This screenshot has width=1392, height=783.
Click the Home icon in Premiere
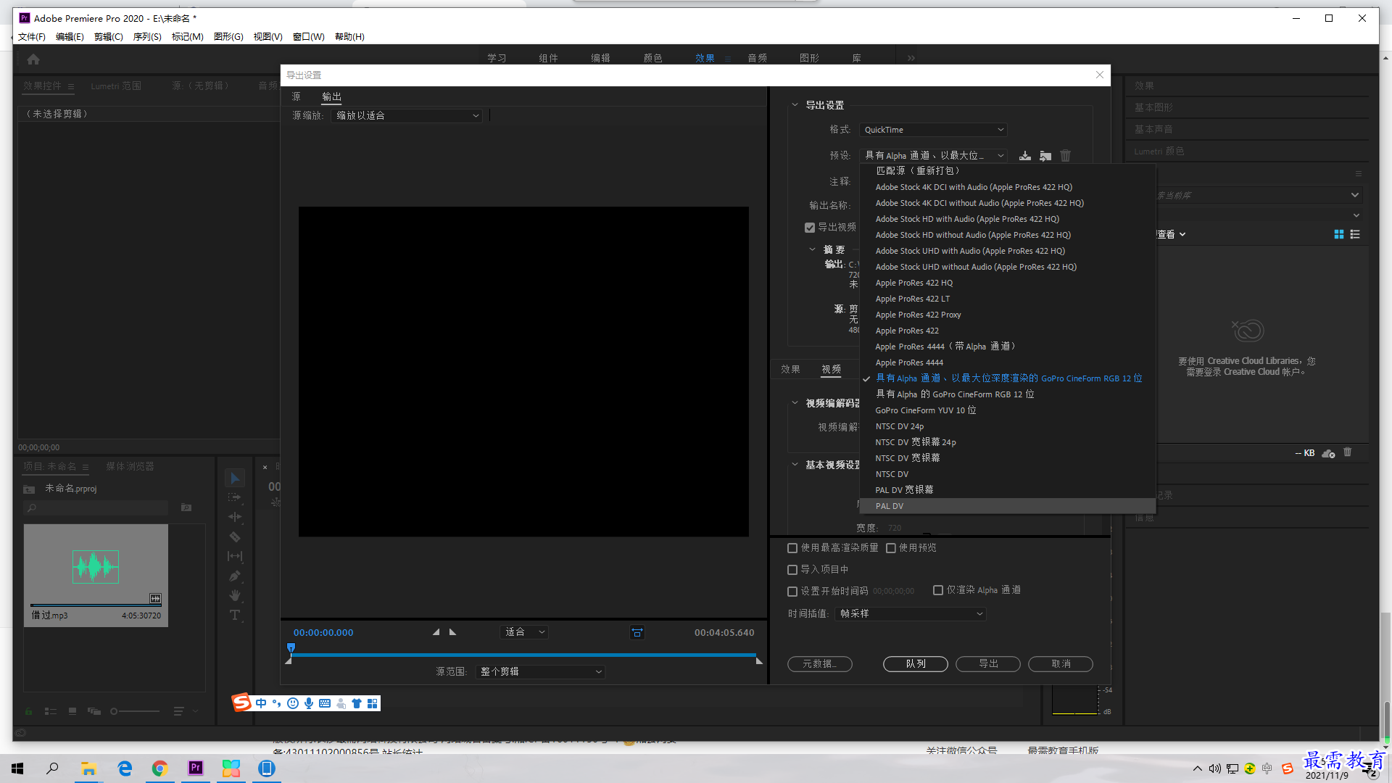pyautogui.click(x=33, y=59)
